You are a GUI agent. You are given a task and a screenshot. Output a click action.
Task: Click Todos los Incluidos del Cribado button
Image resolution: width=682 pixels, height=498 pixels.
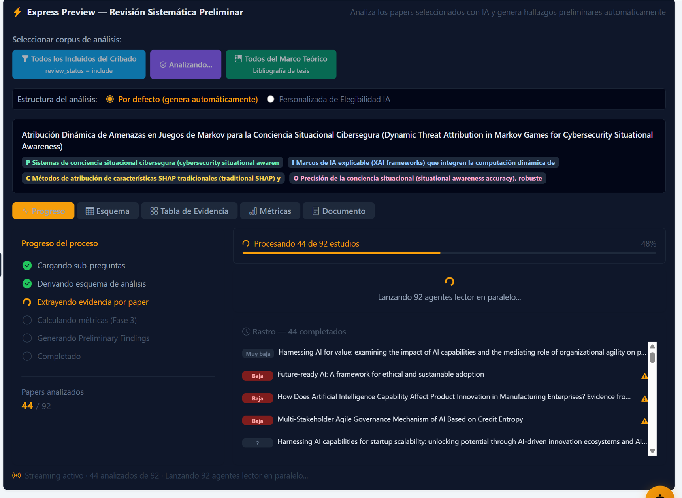pos(79,64)
